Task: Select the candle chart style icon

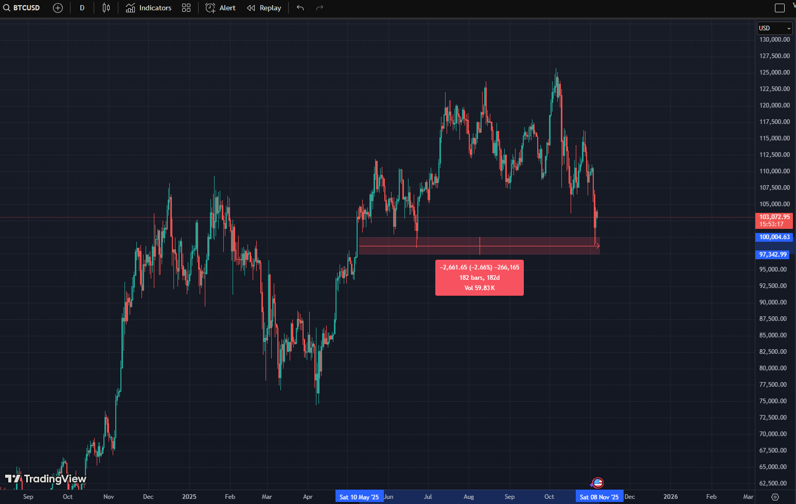Action: (106, 8)
